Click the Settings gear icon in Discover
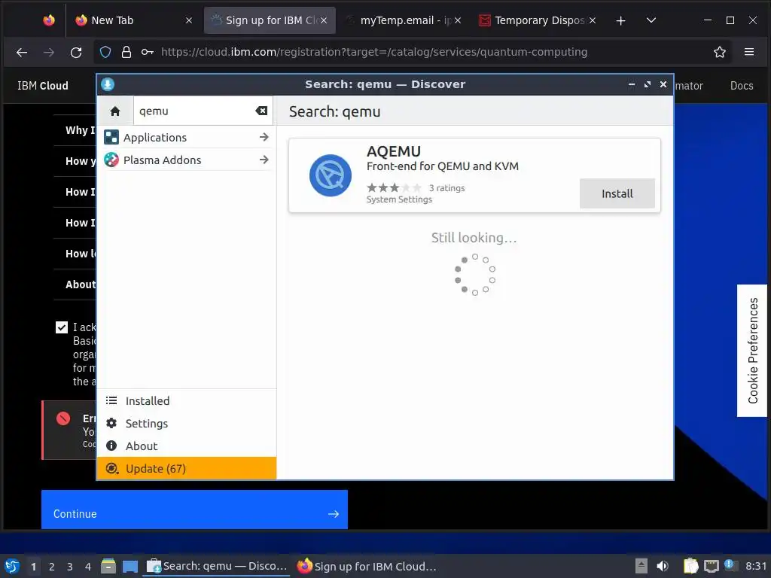Screen dimensions: 771x578 point(111,423)
